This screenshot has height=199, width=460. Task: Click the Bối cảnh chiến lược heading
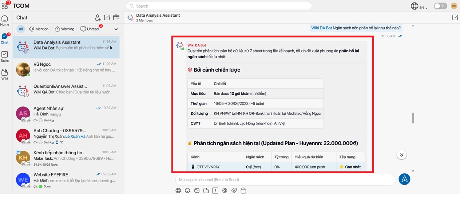point(217,70)
